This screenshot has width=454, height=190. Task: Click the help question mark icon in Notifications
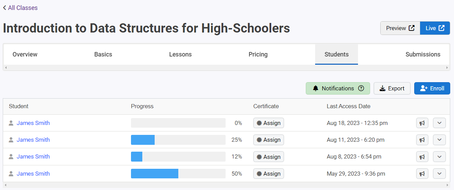coord(361,88)
